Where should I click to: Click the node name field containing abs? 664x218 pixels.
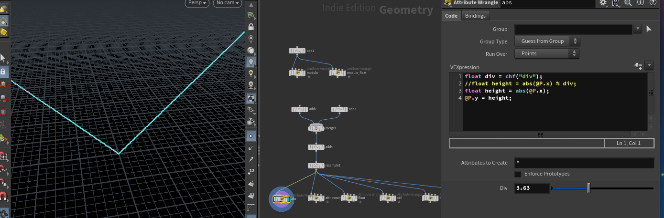click(x=548, y=3)
